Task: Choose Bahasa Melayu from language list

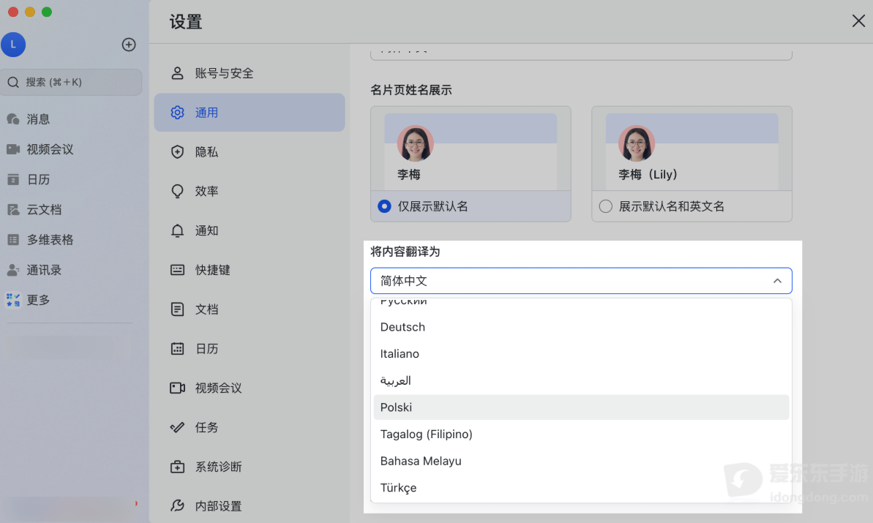Action: click(581, 461)
